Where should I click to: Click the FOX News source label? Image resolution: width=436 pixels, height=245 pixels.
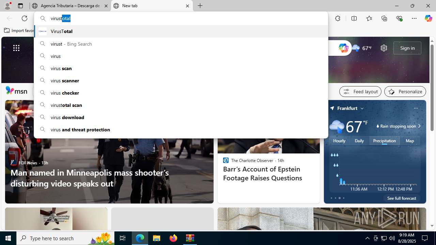click(x=28, y=163)
